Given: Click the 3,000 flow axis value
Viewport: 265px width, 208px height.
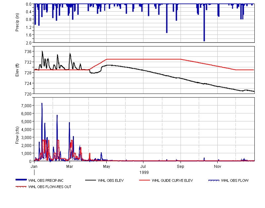Looking at the screenshot, I should point(26,137).
